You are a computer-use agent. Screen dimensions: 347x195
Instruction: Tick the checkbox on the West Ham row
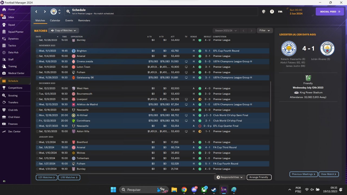point(37,88)
